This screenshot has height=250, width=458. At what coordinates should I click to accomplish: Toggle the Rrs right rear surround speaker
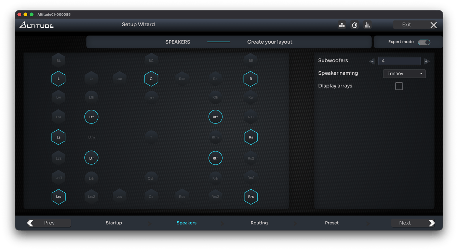click(x=251, y=197)
